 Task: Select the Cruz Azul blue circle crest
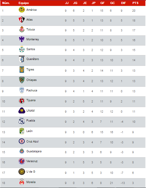[x=22, y=141]
